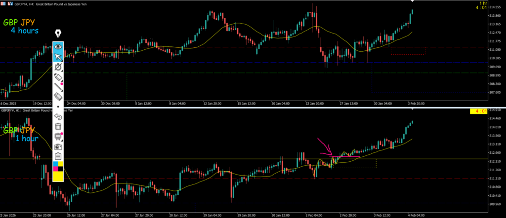The image size is (506, 218).
Task: Select the straight line drawing tool
Action: [x=58, y=87]
